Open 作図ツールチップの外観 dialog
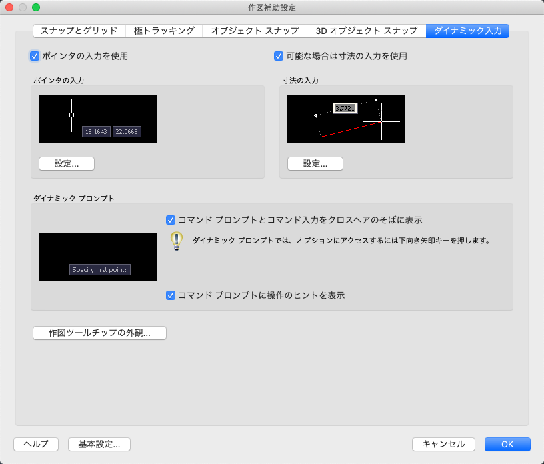The width and height of the screenshot is (544, 464). pos(99,333)
